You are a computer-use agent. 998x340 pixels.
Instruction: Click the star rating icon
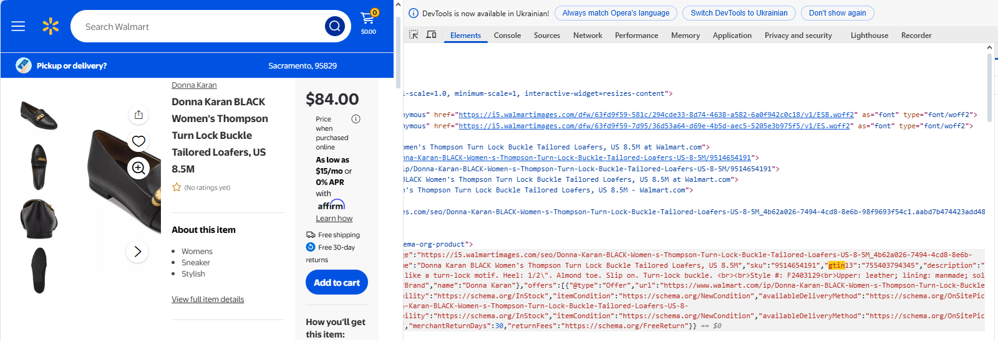(177, 187)
